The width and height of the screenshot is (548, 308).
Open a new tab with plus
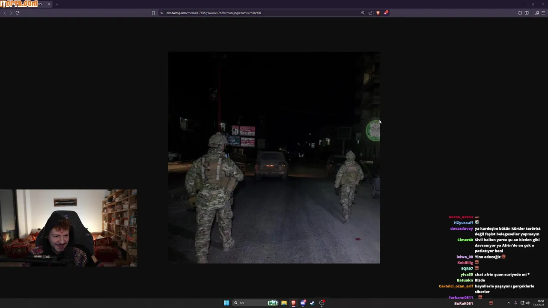click(57, 4)
